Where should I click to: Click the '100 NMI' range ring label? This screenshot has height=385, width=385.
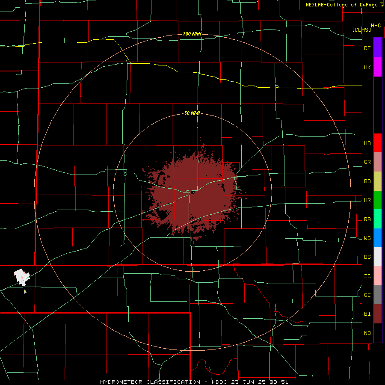coord(192,34)
